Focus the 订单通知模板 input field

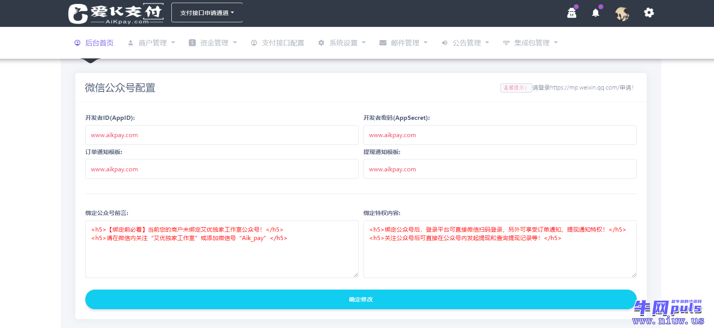[222, 169]
